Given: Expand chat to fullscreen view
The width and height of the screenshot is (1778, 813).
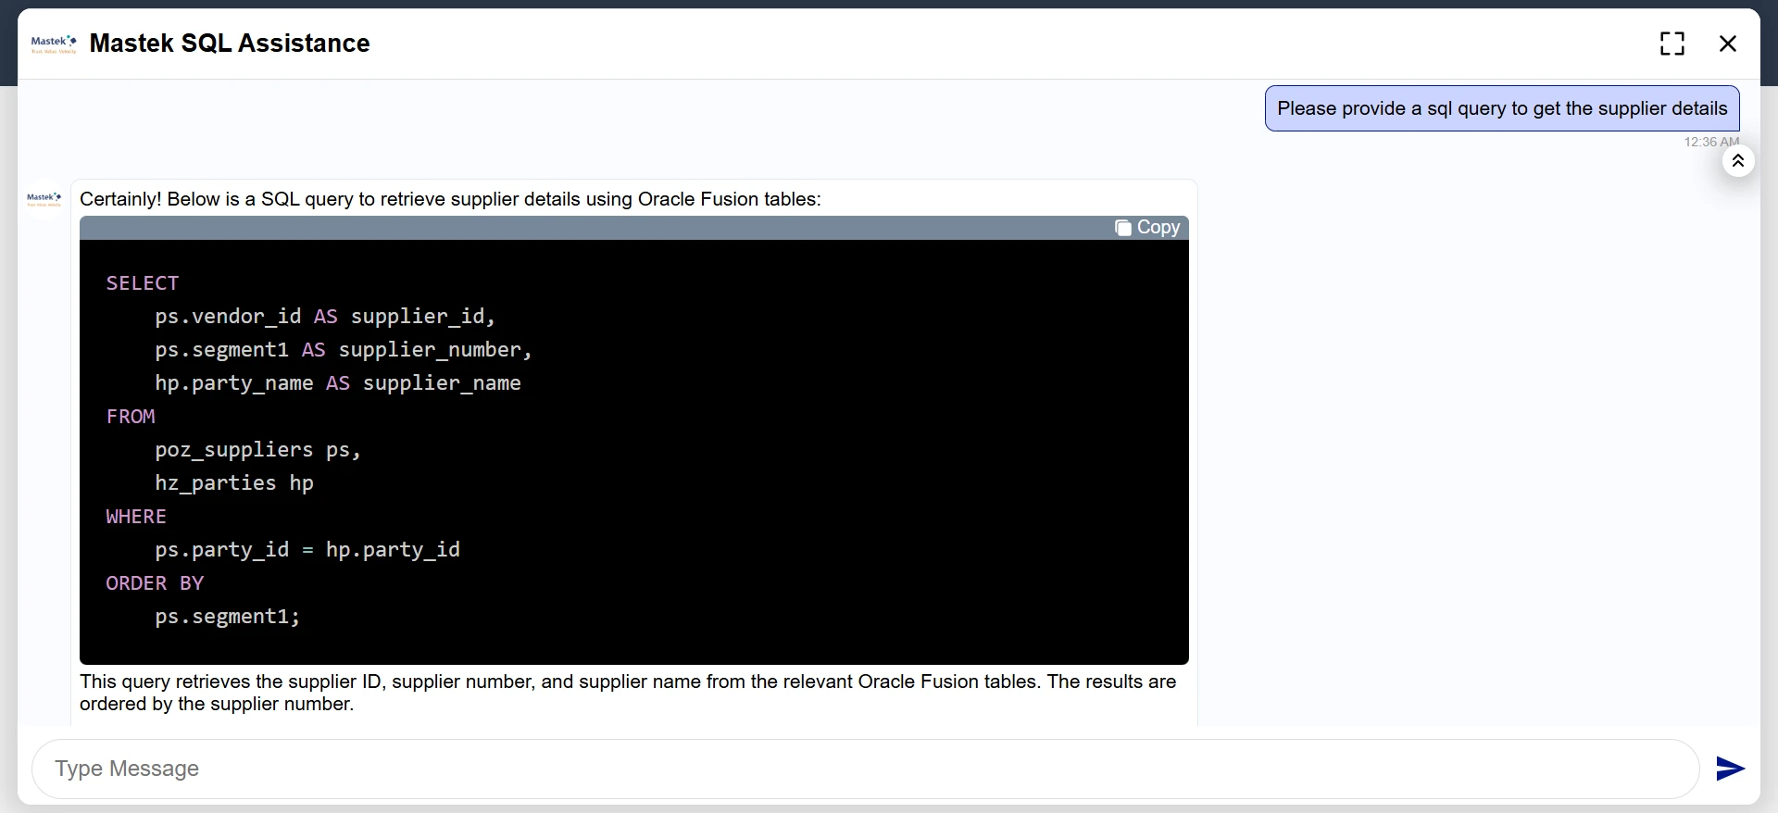Looking at the screenshot, I should tap(1672, 44).
